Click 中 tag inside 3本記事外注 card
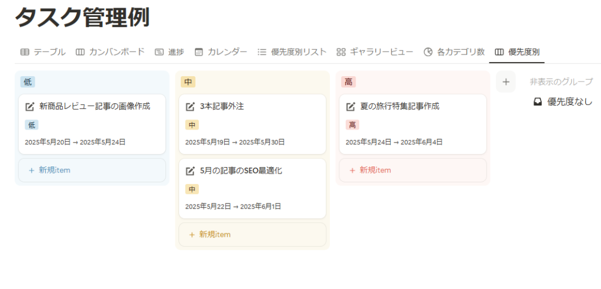 coord(192,125)
